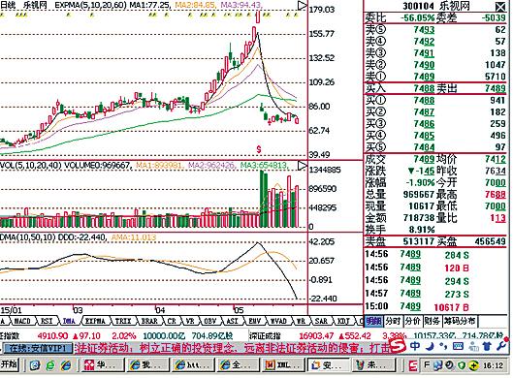This screenshot has width=513, height=378.
Task: Toggle the Sogou Chinese/English 中 mode icon
Action: point(415,346)
